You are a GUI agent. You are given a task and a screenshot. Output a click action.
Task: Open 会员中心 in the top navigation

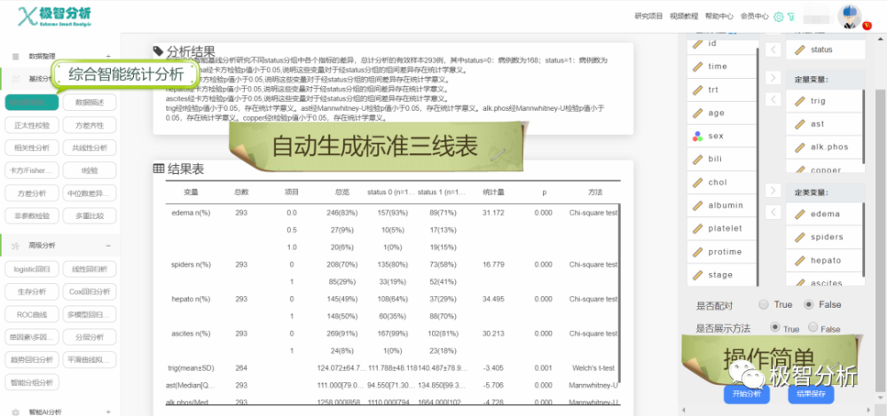(755, 17)
